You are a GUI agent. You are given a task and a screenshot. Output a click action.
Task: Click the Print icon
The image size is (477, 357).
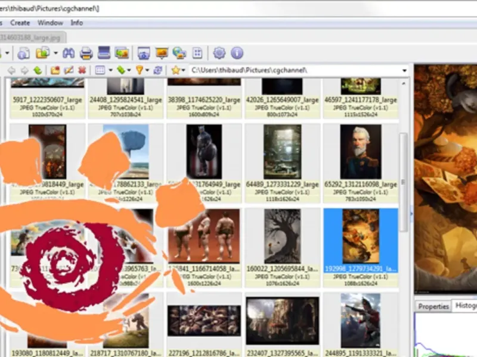(x=86, y=53)
